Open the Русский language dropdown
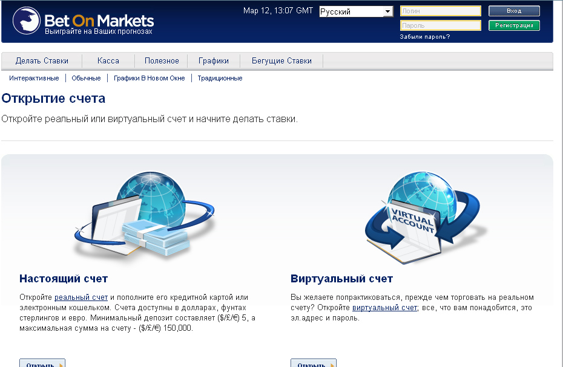 356,11
